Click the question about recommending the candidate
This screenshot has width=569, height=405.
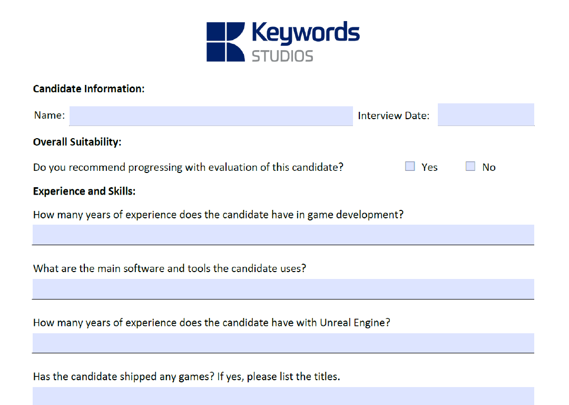coord(188,167)
